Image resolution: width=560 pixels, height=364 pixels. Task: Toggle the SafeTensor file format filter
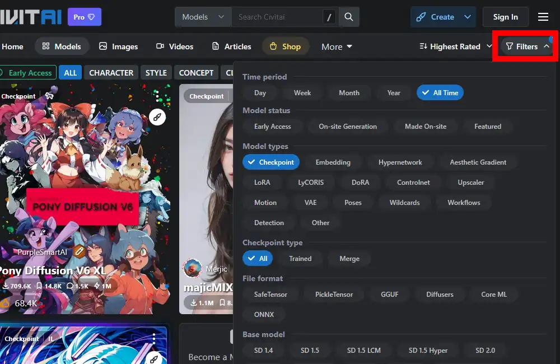click(270, 295)
